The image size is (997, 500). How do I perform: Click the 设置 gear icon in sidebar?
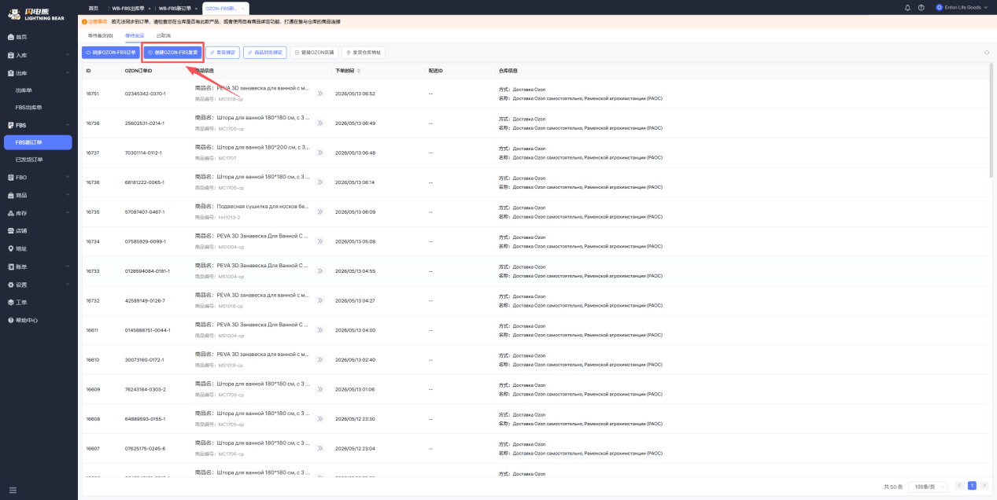pyautogui.click(x=11, y=285)
